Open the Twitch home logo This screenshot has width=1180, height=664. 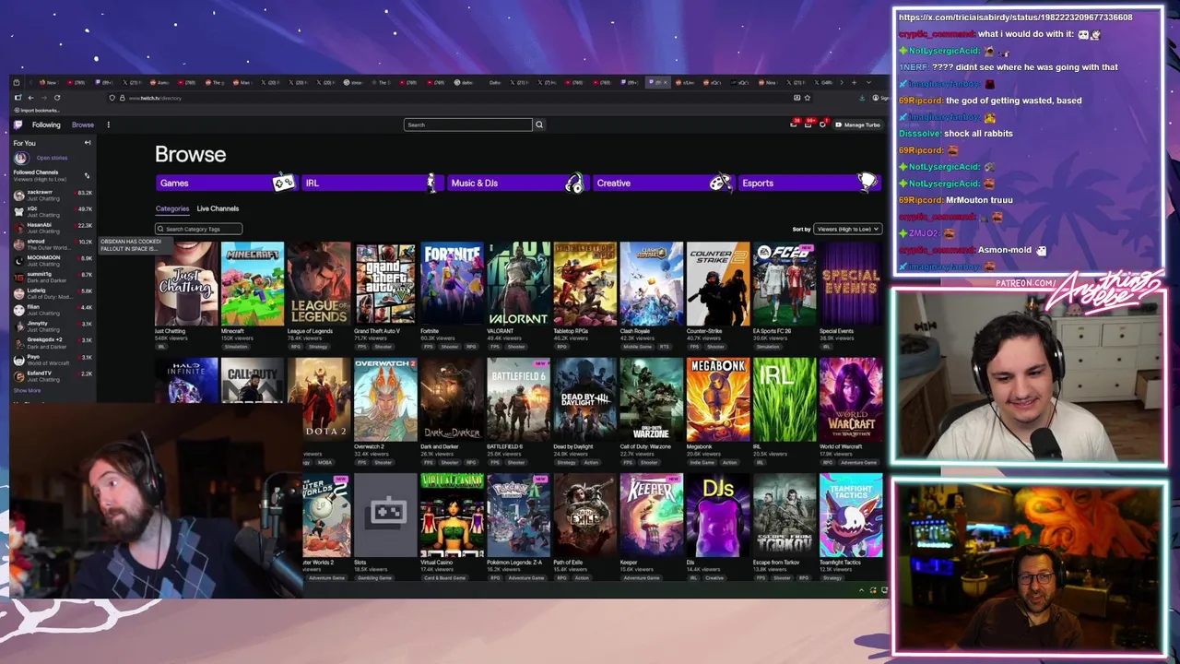coord(18,125)
